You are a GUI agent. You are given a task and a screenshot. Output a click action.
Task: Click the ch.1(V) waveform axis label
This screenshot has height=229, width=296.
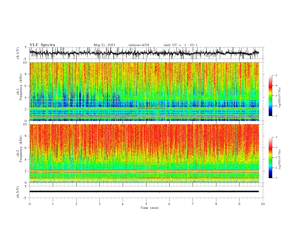click(x=18, y=53)
